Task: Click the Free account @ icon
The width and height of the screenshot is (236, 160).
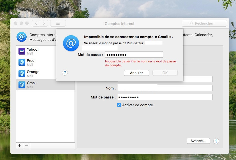Action: pos(22,62)
